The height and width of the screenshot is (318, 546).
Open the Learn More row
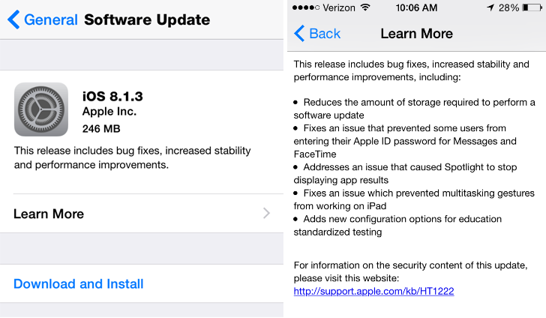pos(142,214)
